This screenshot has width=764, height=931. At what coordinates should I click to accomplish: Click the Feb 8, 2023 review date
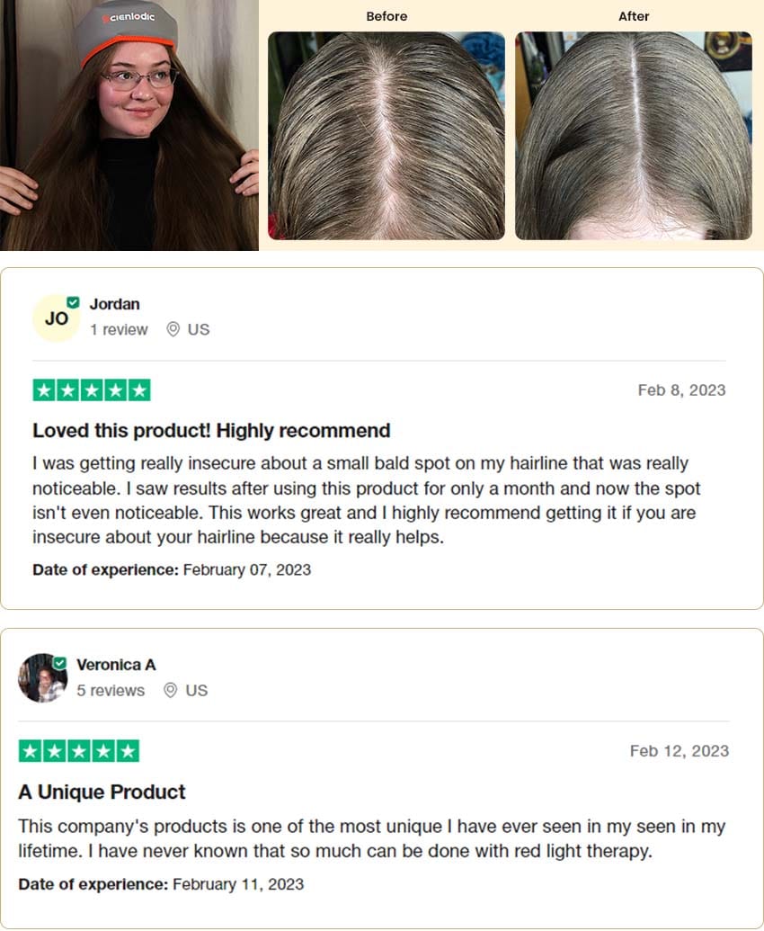pyautogui.click(x=681, y=390)
